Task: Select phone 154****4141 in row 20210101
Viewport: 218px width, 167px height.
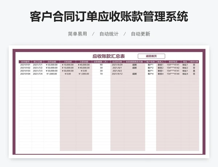Action: (173, 65)
